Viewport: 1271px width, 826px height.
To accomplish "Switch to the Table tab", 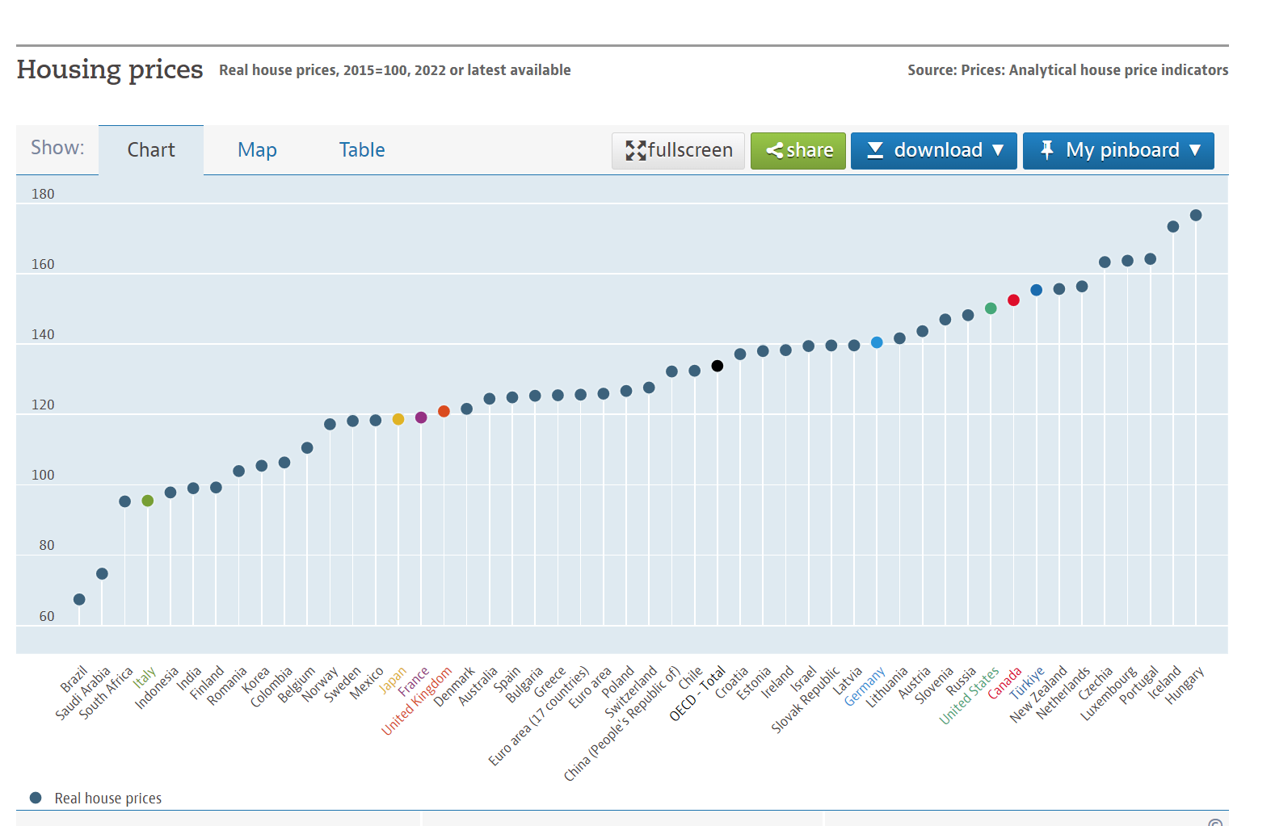I will 361,150.
